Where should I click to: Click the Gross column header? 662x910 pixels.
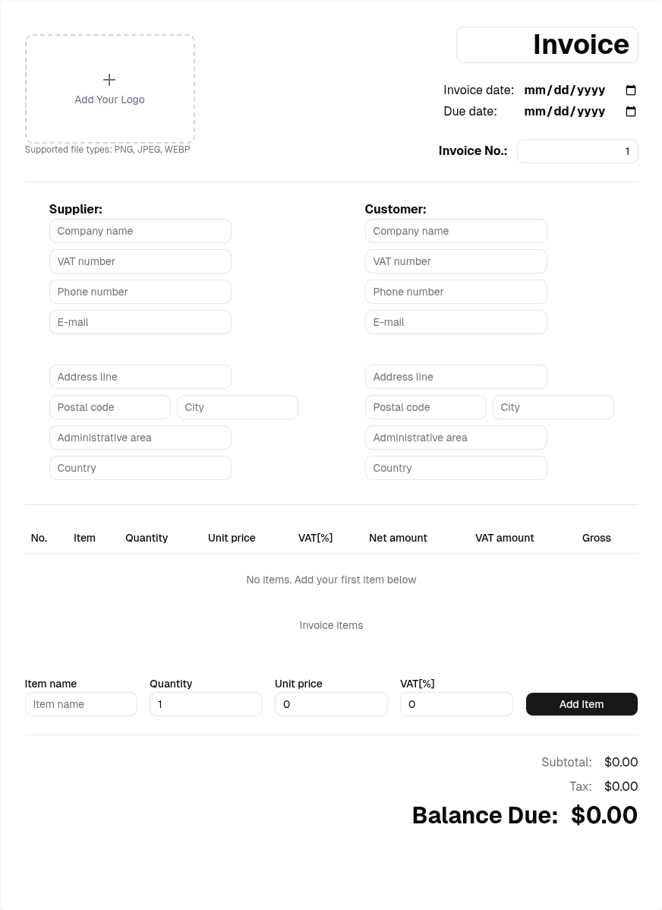coord(597,538)
